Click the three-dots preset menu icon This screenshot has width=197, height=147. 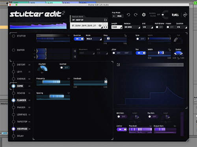point(105,24)
